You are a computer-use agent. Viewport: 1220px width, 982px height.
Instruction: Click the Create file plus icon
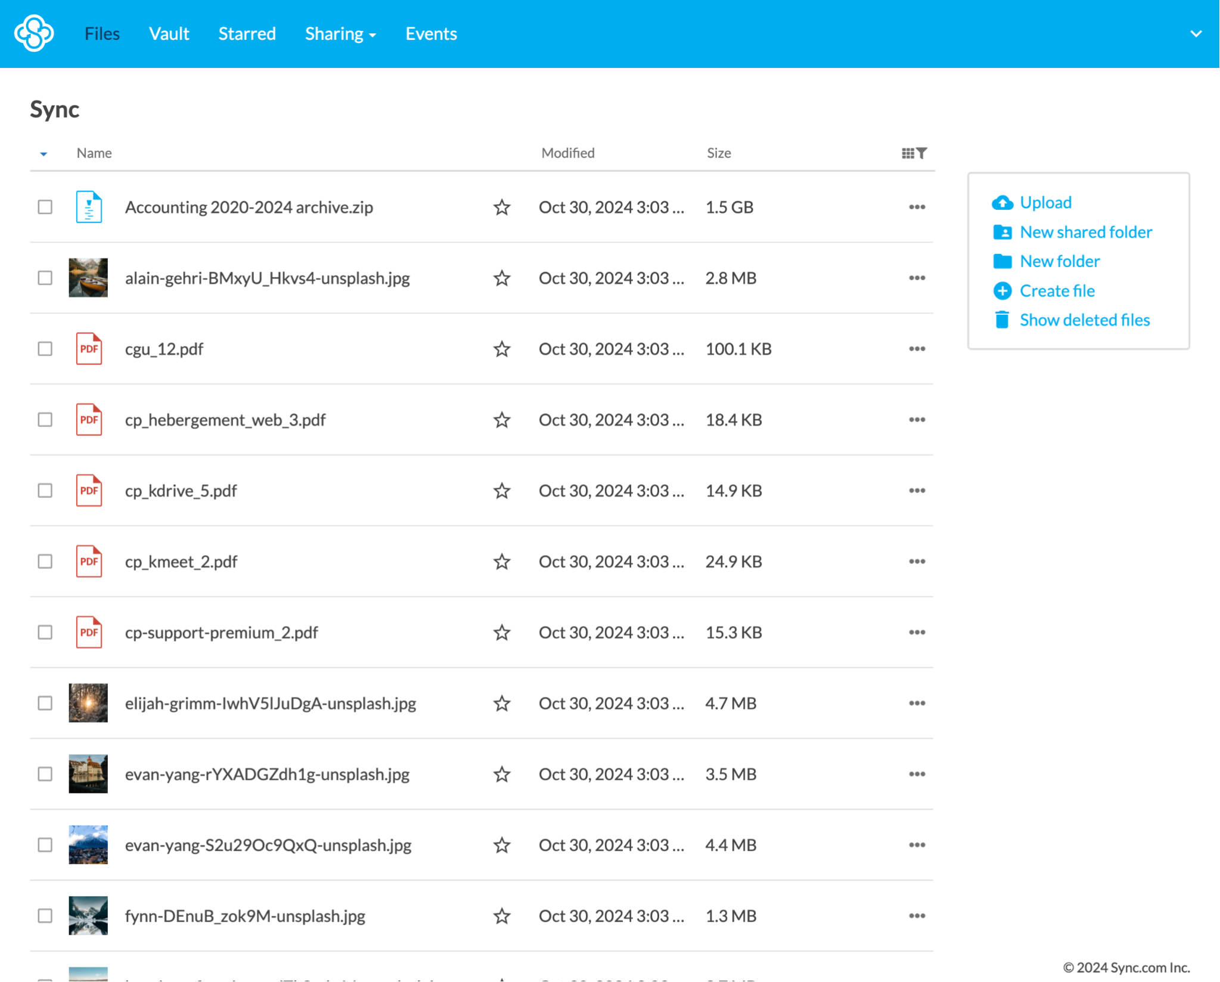click(1002, 291)
